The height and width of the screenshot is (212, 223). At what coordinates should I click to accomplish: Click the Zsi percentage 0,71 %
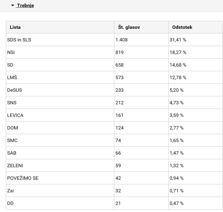[x=177, y=191]
